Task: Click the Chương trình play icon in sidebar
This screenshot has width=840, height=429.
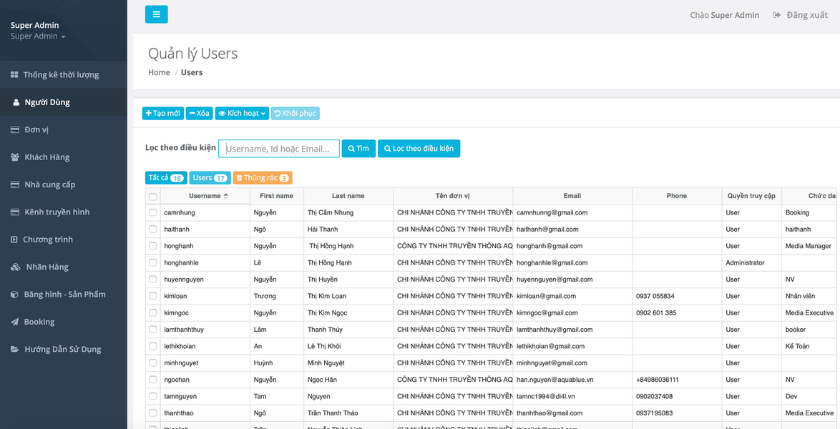Action: coord(14,240)
